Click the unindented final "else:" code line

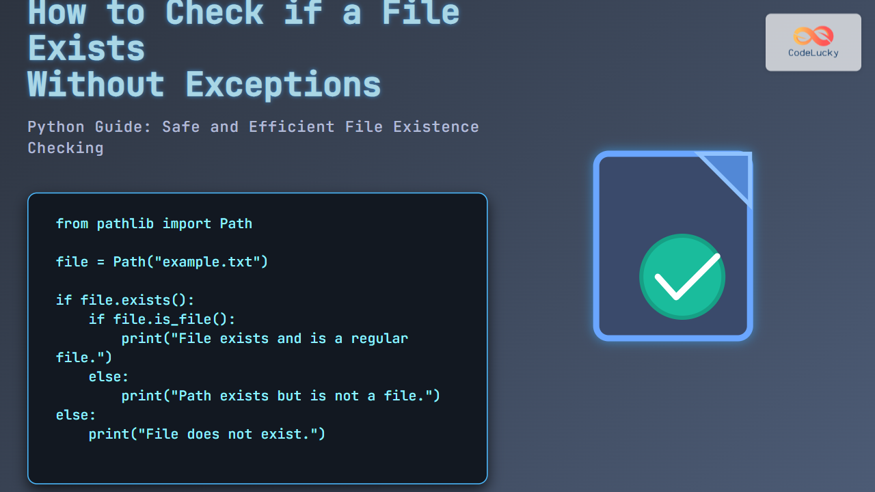(76, 415)
